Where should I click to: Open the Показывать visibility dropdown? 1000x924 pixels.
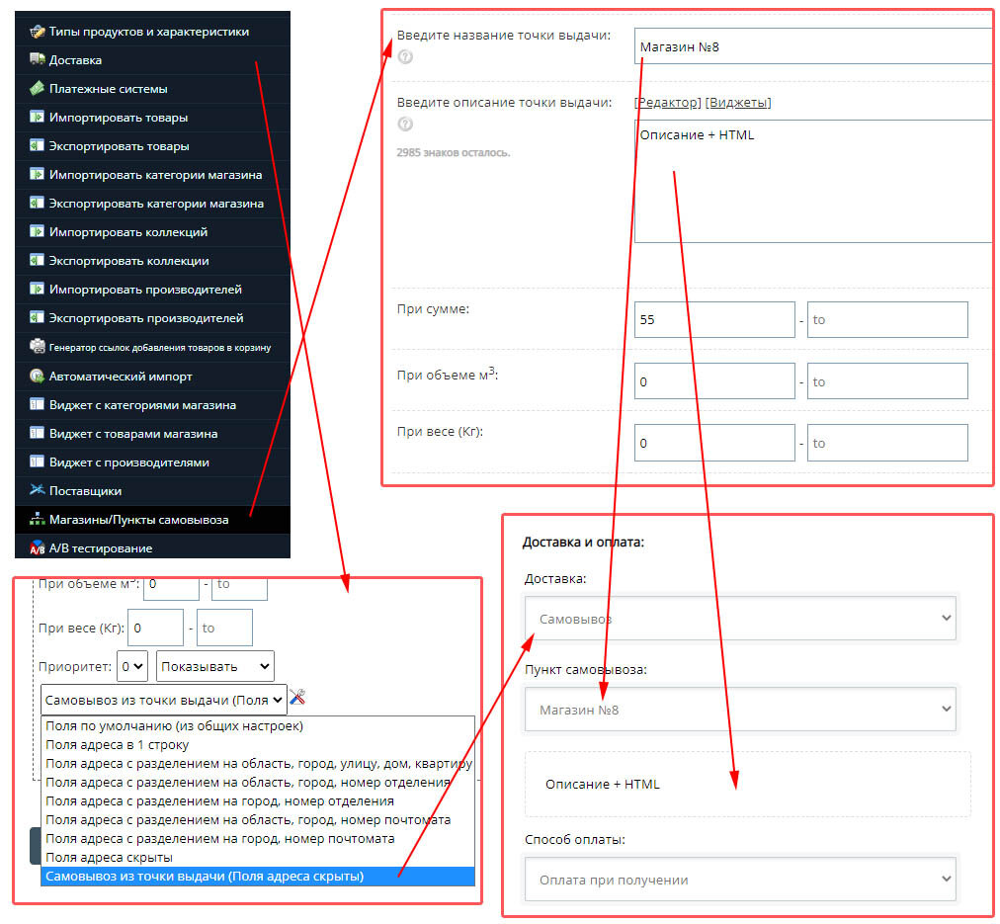coord(214,666)
